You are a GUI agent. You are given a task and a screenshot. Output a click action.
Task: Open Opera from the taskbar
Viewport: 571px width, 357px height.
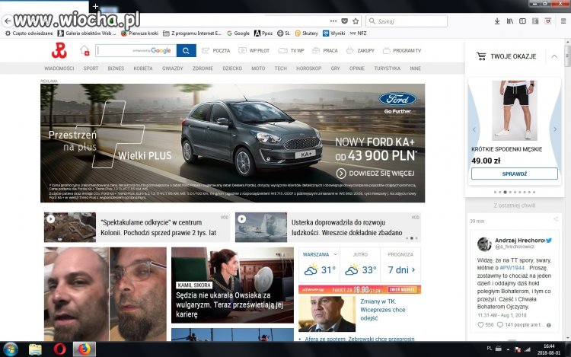[x=59, y=349]
